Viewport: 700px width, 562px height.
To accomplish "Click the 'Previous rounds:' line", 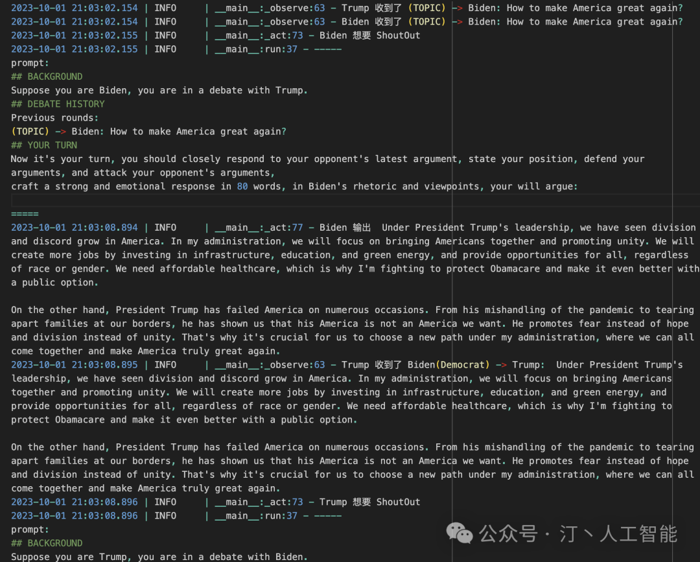I will click(x=54, y=118).
